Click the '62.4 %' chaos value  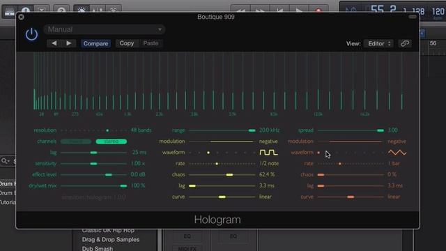[267, 174]
